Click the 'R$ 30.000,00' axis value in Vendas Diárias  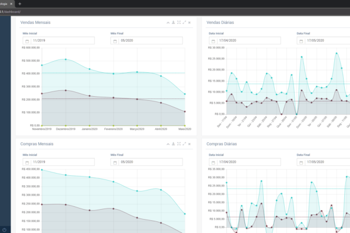click(216, 48)
